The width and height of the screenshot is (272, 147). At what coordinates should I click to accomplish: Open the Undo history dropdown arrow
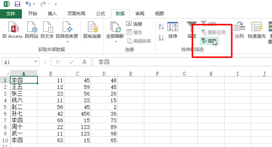coord(34,4)
